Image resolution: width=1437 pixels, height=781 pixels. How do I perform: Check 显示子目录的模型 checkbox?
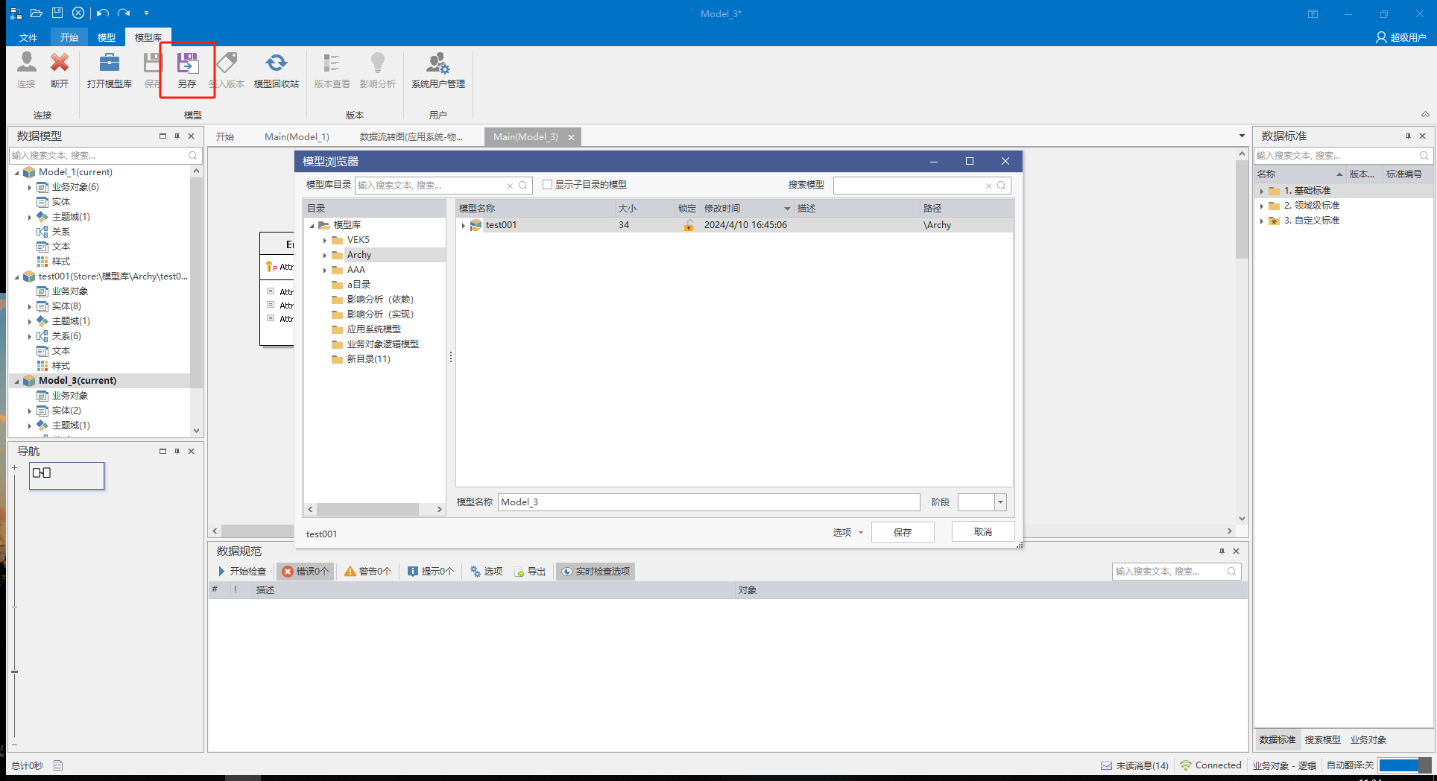pos(547,185)
